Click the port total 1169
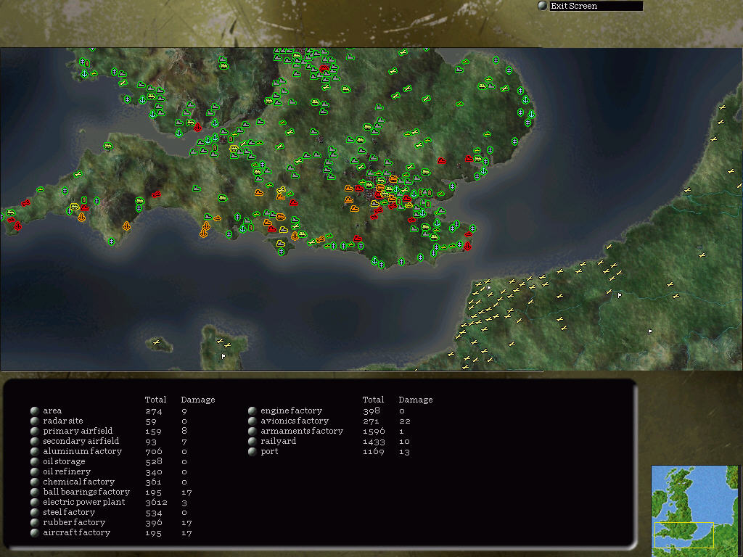This screenshot has width=743, height=557. [x=374, y=451]
